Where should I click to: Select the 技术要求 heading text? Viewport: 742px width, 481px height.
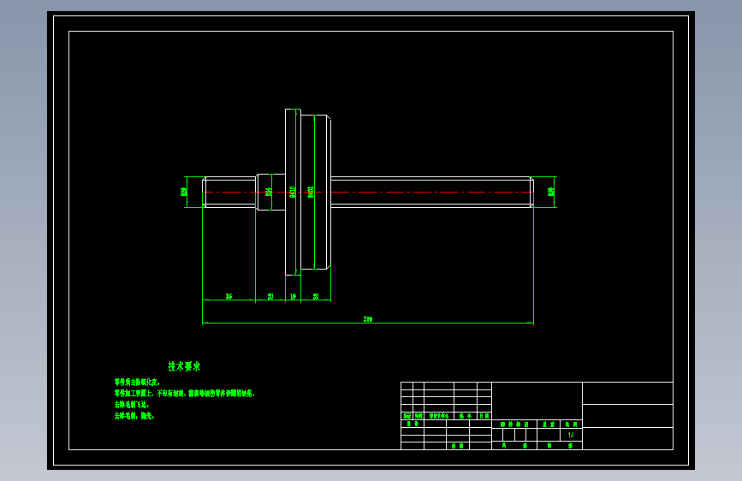coord(184,366)
